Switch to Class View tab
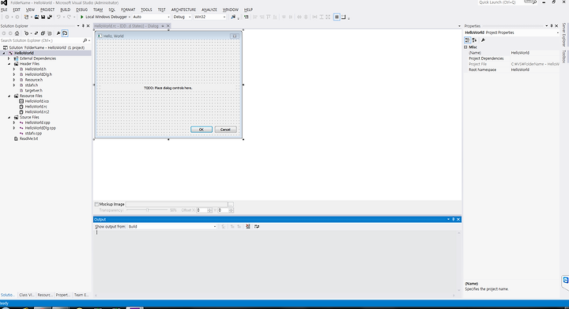 point(27,295)
